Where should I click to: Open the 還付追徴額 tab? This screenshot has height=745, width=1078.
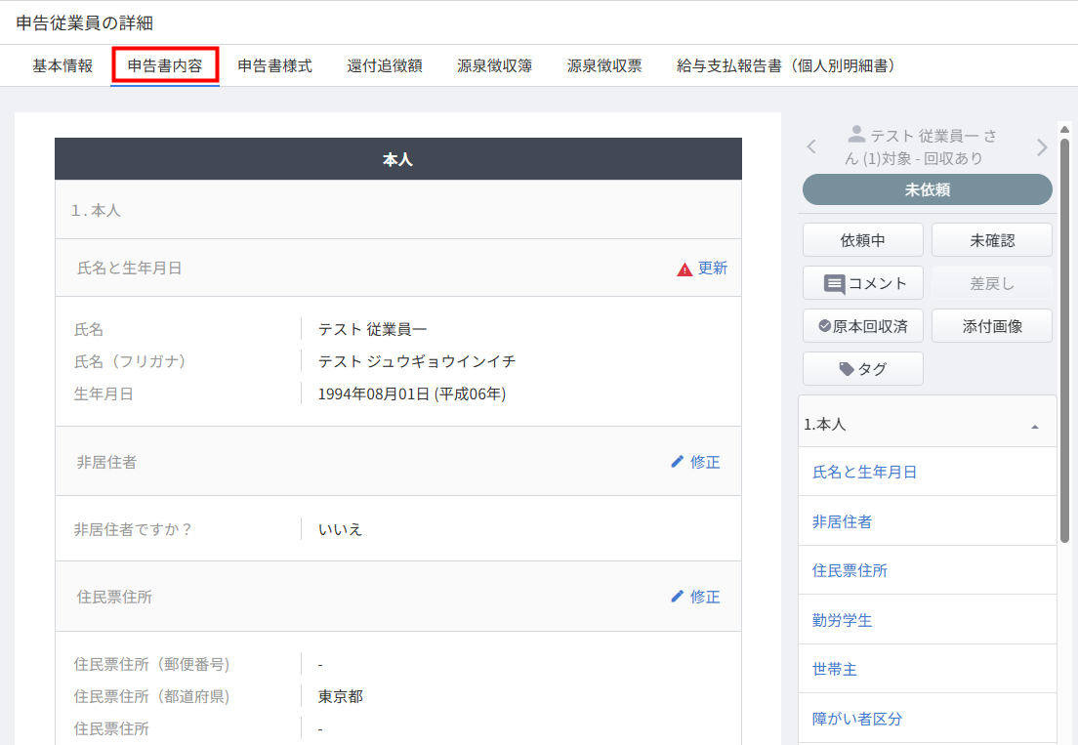pos(385,66)
